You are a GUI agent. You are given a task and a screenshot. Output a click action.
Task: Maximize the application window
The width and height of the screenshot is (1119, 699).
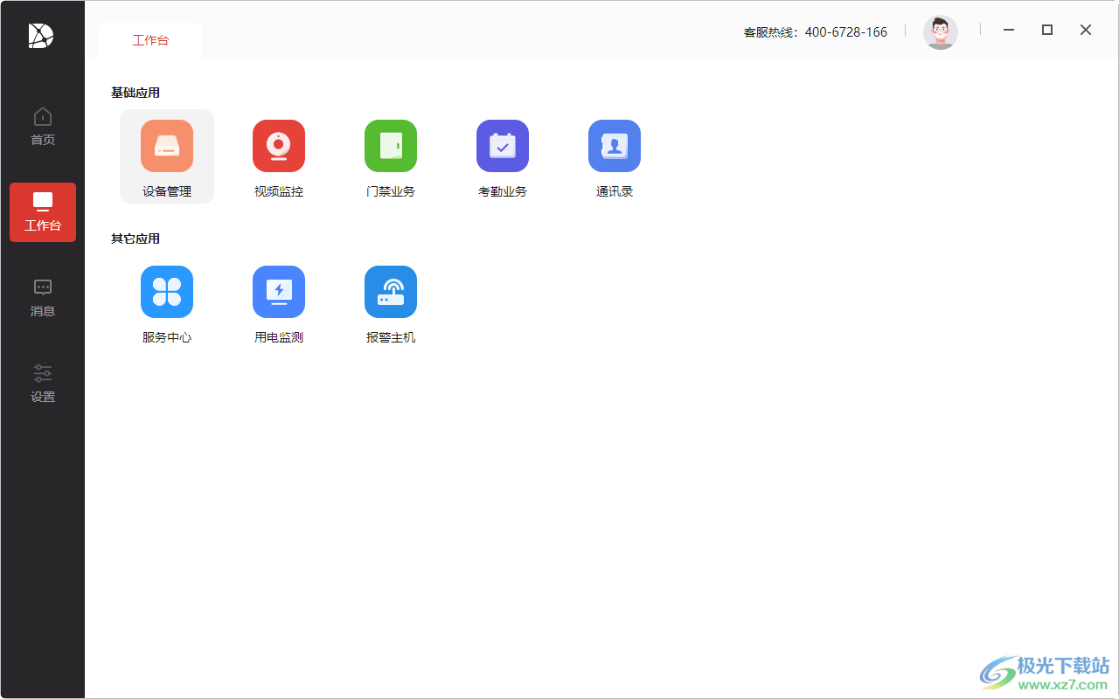click(x=1047, y=30)
